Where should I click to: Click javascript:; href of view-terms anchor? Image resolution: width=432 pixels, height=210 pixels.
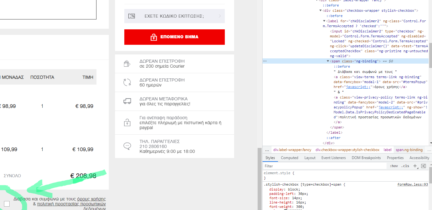click(358, 87)
